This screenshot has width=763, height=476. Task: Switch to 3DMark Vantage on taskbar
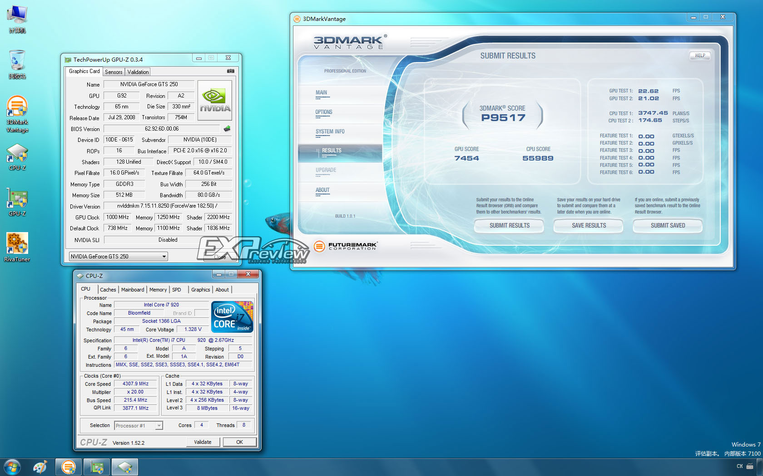point(69,467)
